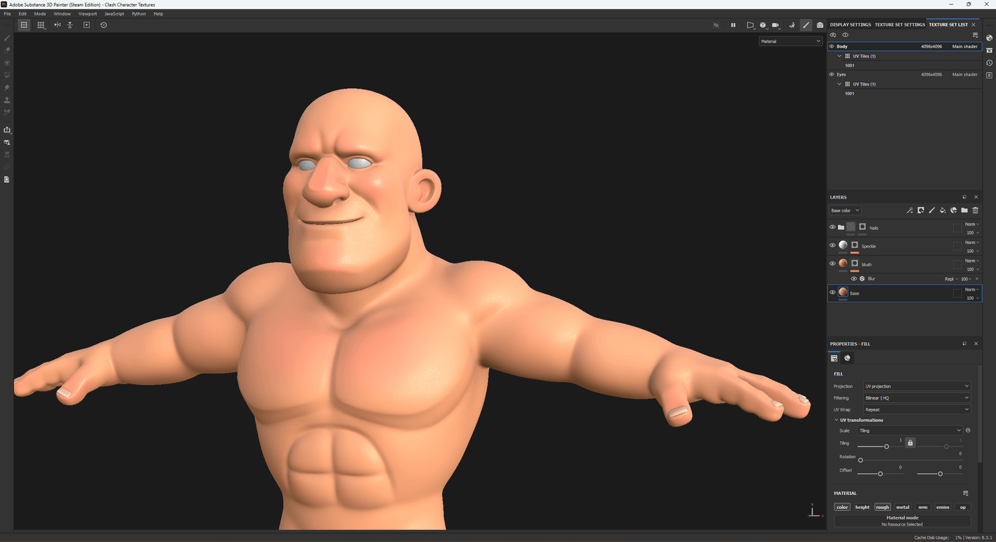The height and width of the screenshot is (542, 996).
Task: Open the Base color channel dropdown
Action: coord(845,210)
